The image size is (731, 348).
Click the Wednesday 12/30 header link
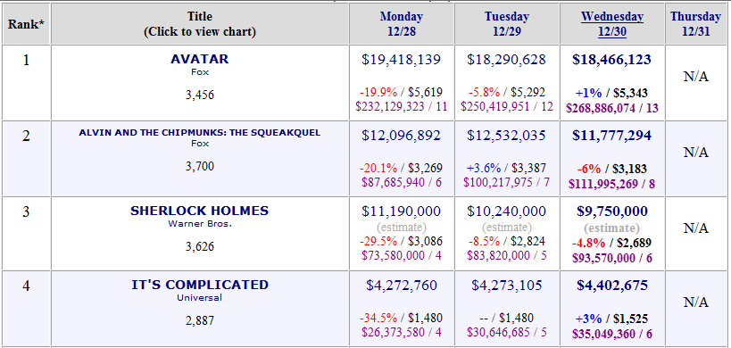612,24
